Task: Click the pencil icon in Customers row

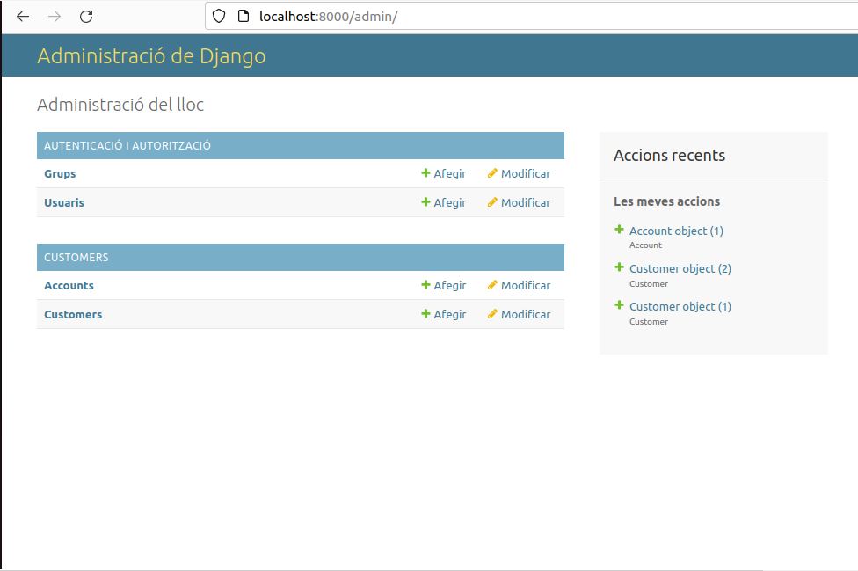Action: click(492, 314)
